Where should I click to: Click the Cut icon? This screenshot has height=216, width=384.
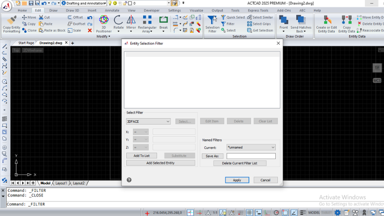[x=41, y=17]
